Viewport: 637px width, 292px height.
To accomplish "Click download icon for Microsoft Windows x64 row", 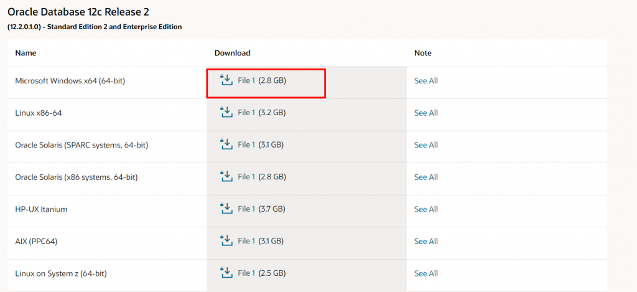I will coord(226,80).
